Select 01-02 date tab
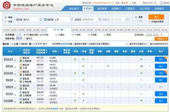 [75, 30]
